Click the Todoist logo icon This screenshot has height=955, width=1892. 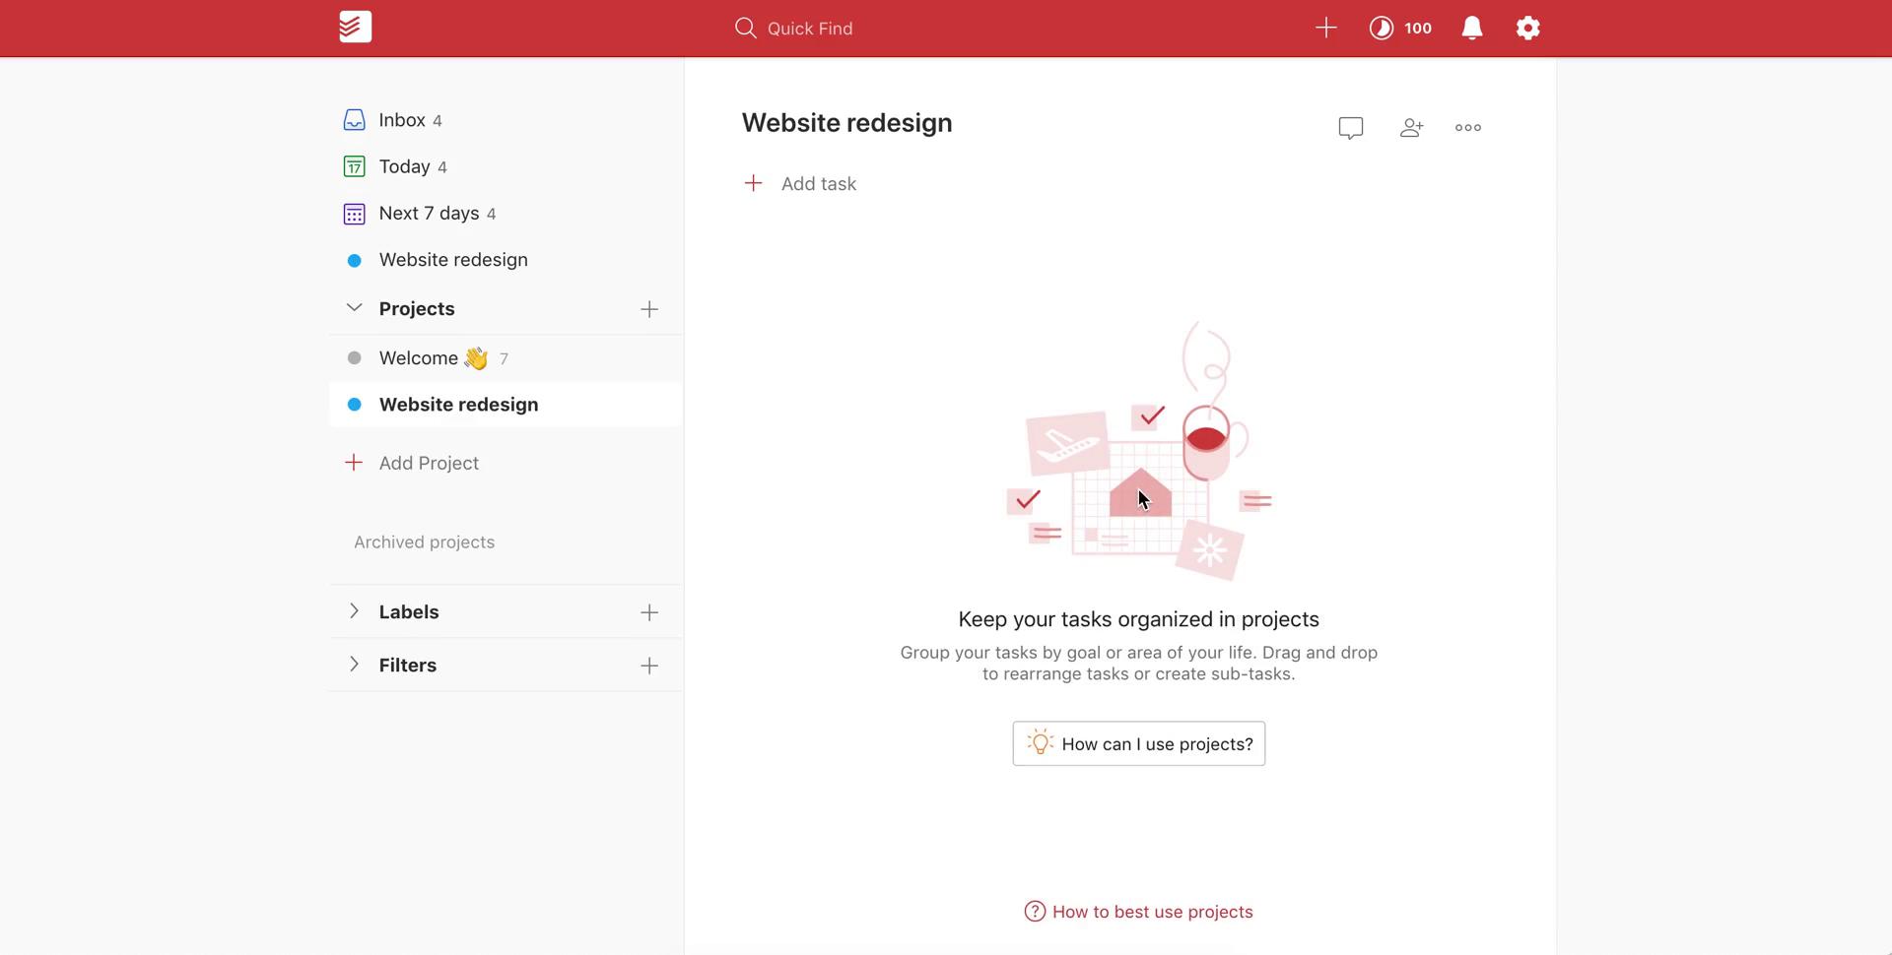pyautogui.click(x=355, y=28)
